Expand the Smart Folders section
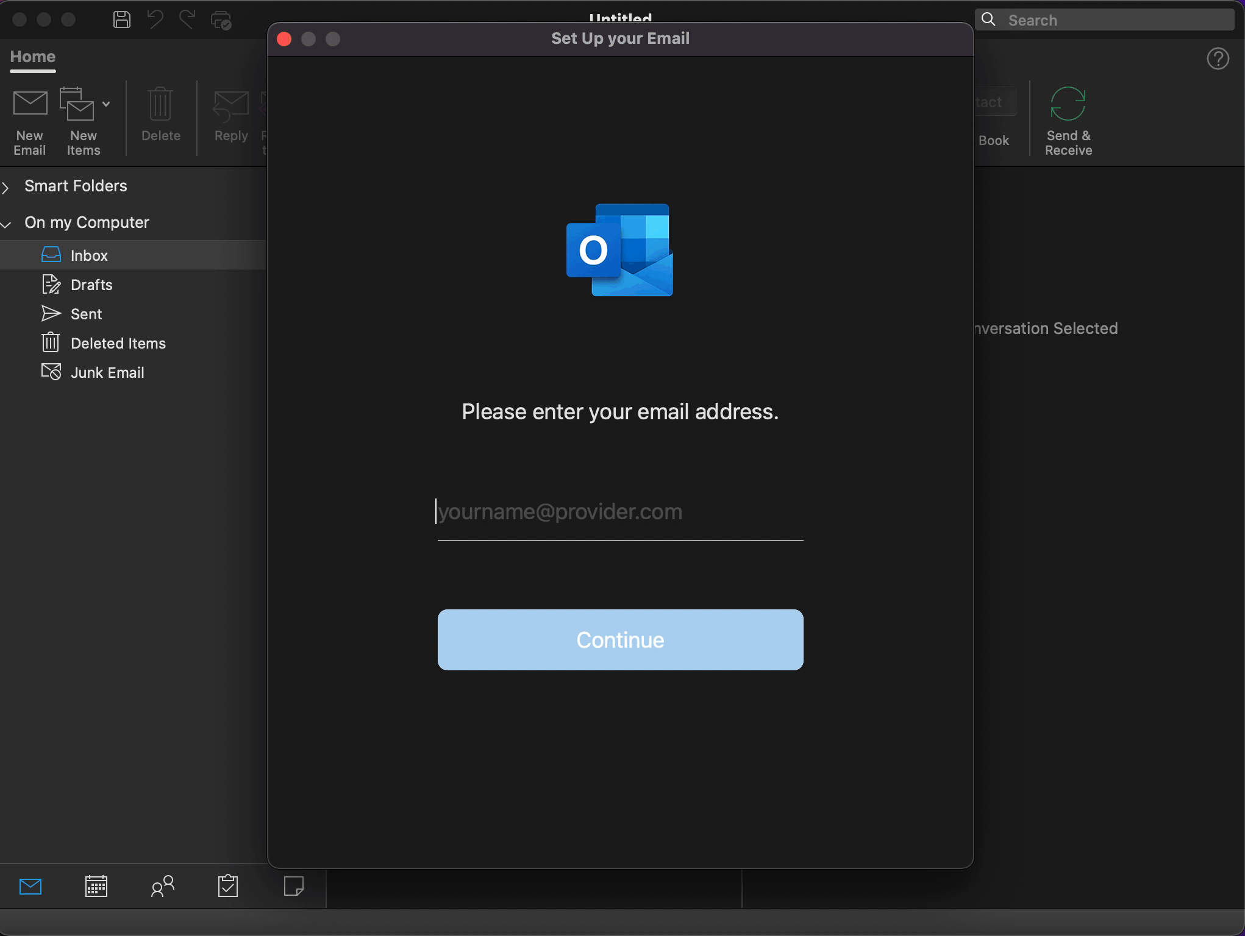This screenshot has width=1245, height=936. click(x=5, y=187)
